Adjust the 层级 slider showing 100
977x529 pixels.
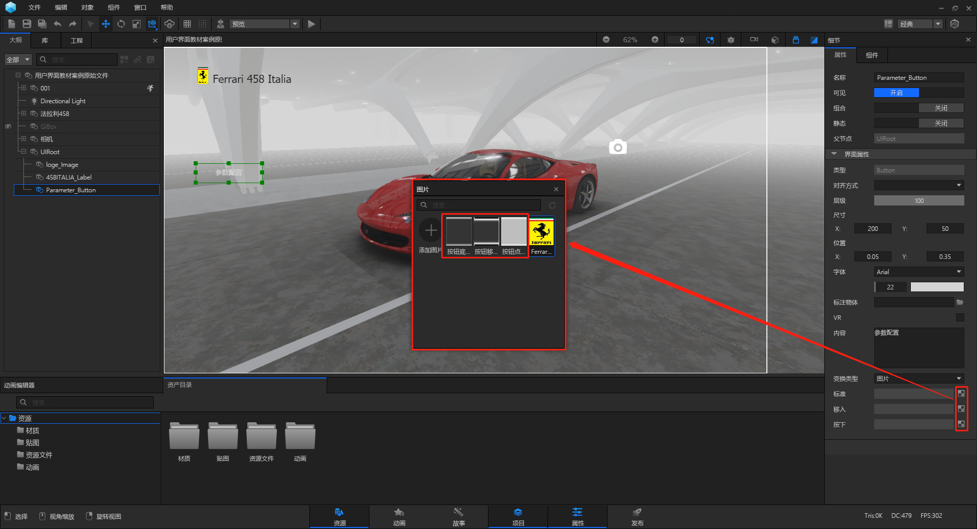click(919, 200)
